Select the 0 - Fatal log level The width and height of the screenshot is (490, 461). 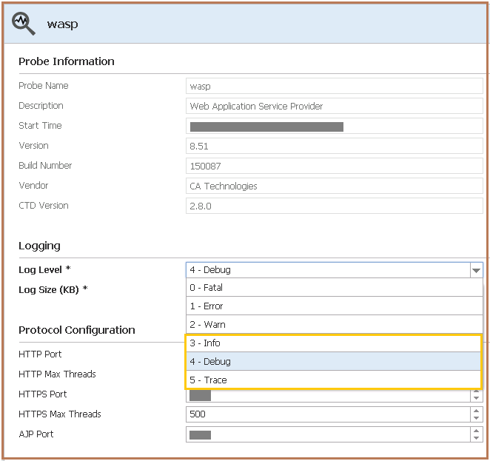point(333,288)
